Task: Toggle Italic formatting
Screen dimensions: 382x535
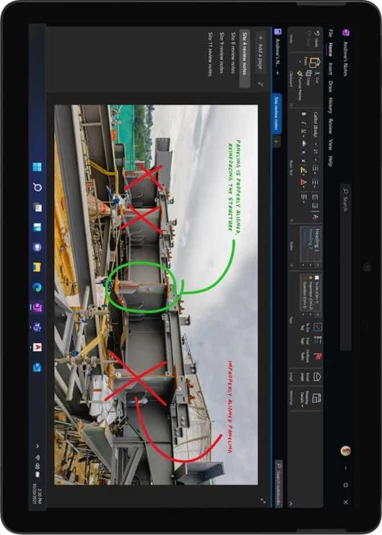Action: tap(304, 122)
